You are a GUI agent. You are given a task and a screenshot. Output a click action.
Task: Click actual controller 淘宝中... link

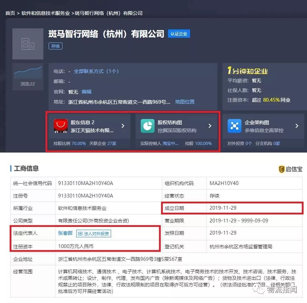170,143
